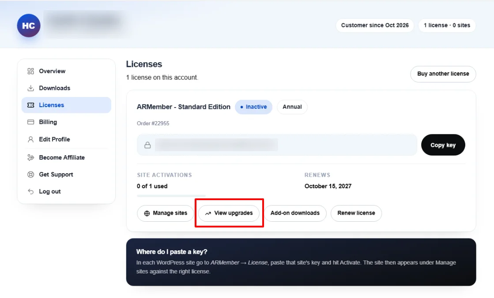Click '1 license on this account.' text
494x298 pixels.
coord(162,78)
